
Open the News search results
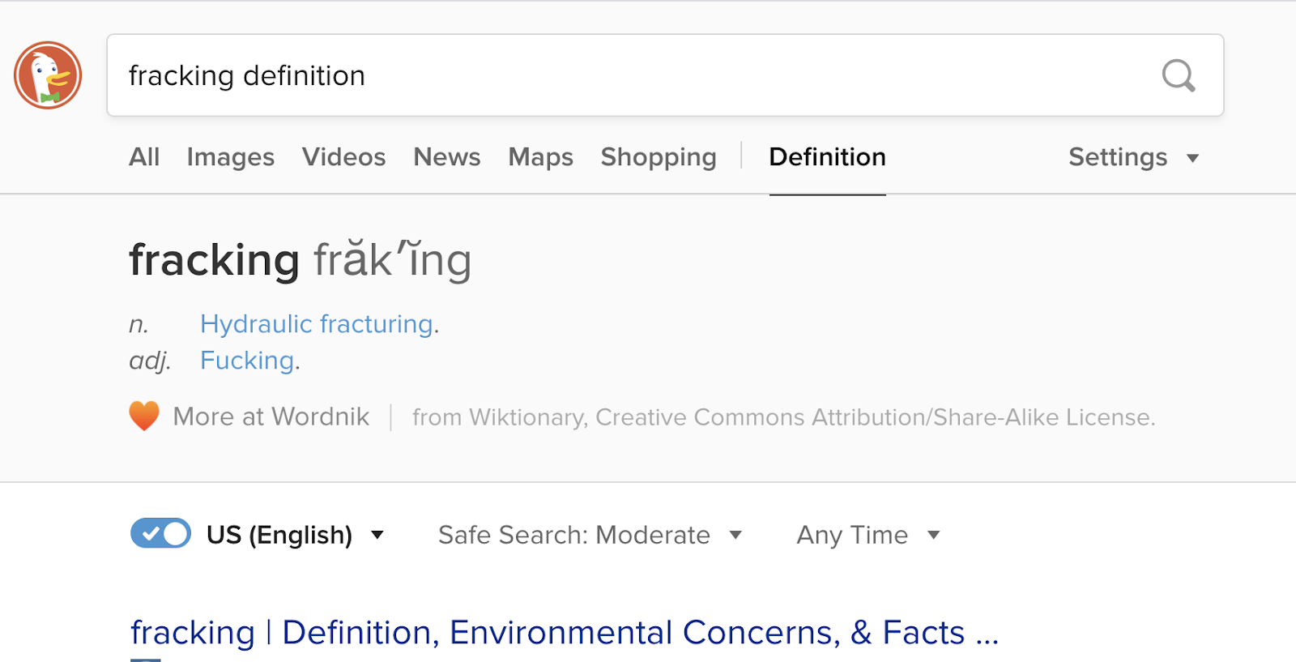pos(446,157)
